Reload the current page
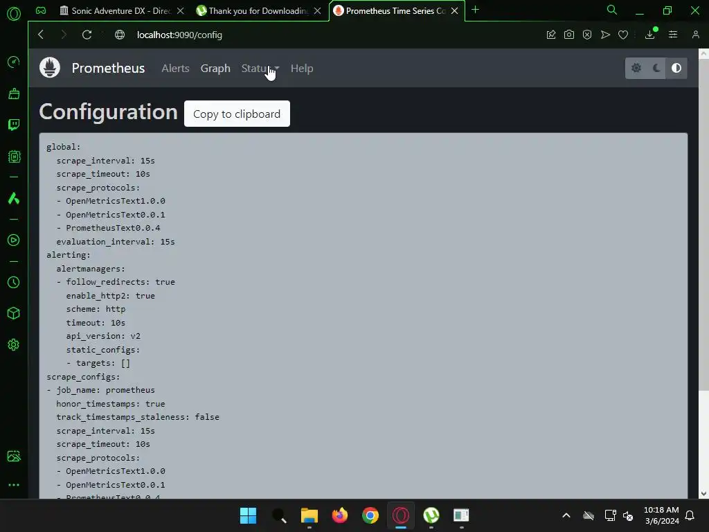Screen dimensions: 709x532 (x=87, y=35)
